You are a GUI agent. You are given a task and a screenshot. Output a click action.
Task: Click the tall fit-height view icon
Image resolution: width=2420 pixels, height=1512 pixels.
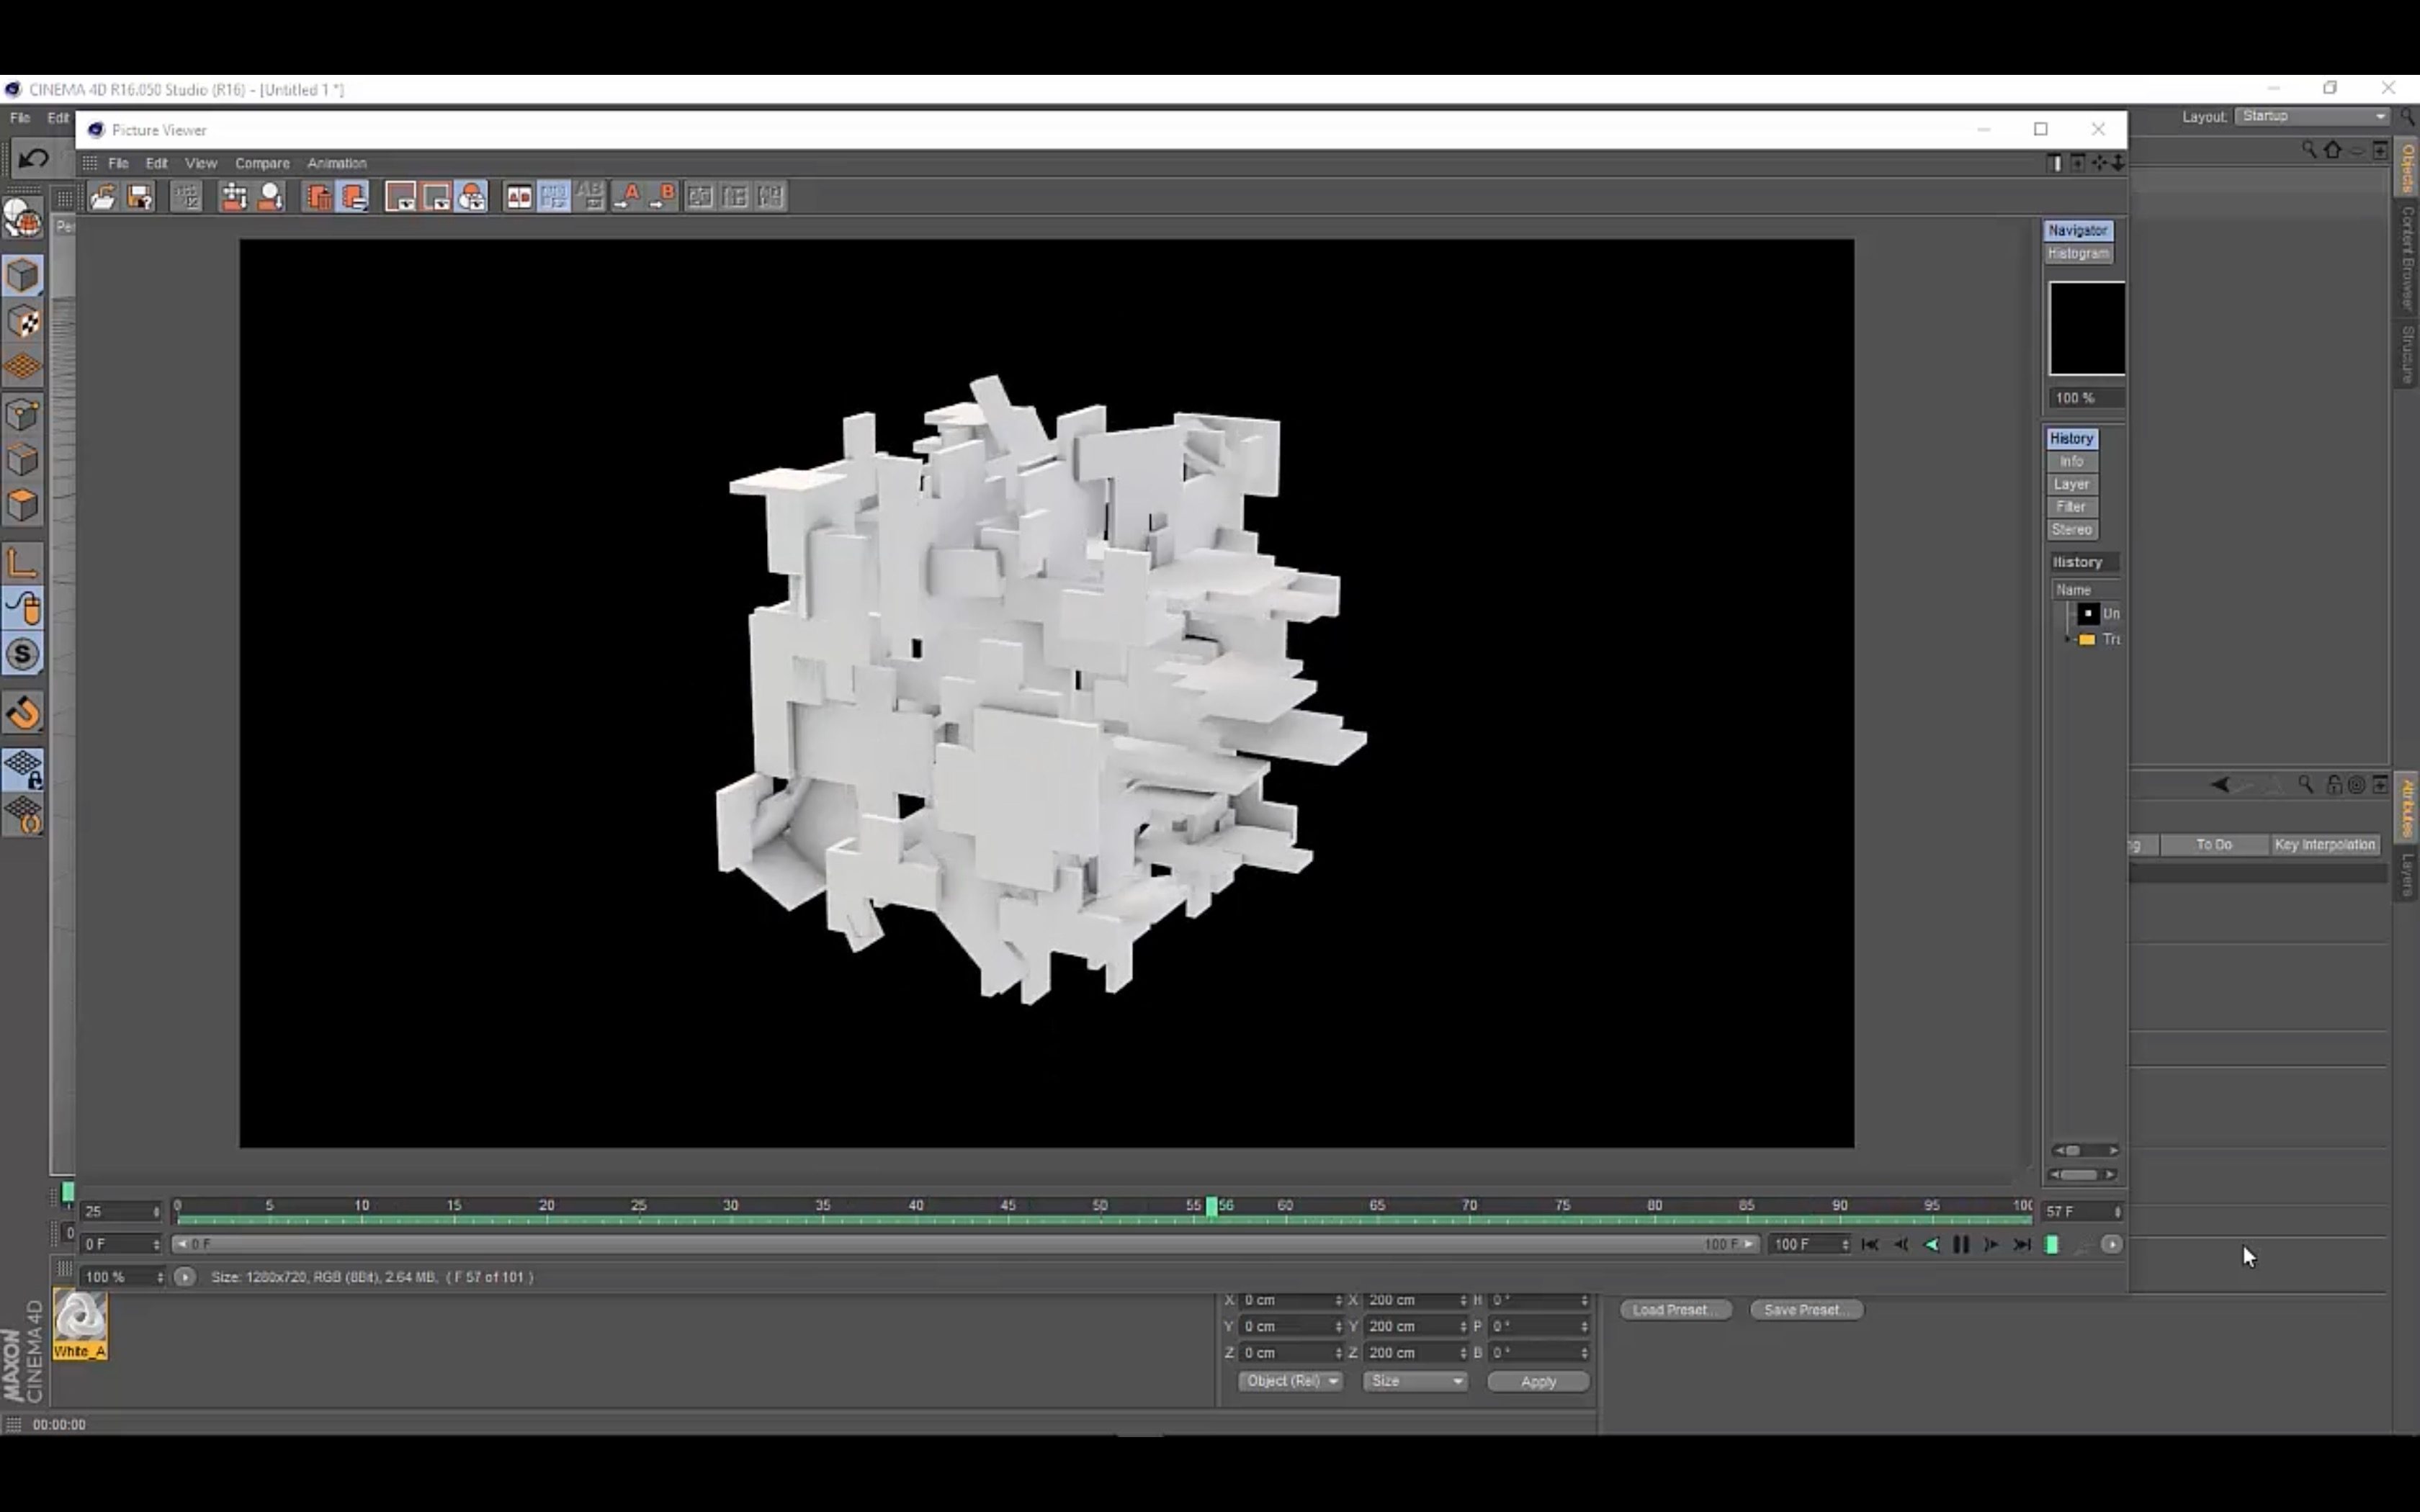(735, 197)
